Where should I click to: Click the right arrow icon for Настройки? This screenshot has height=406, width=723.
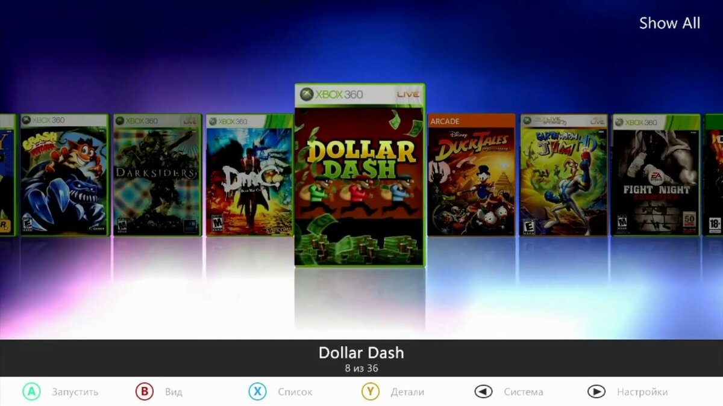pyautogui.click(x=596, y=392)
